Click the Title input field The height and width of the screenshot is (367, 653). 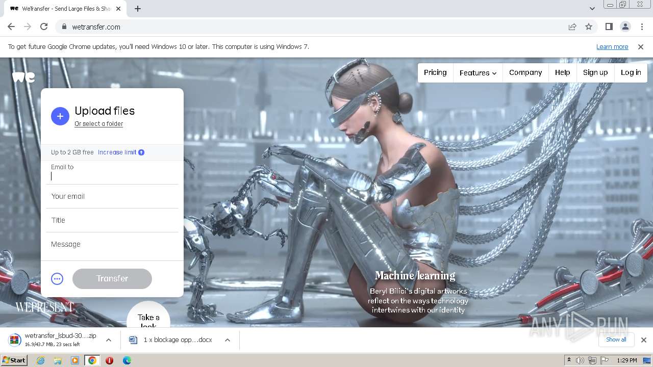coord(112,220)
